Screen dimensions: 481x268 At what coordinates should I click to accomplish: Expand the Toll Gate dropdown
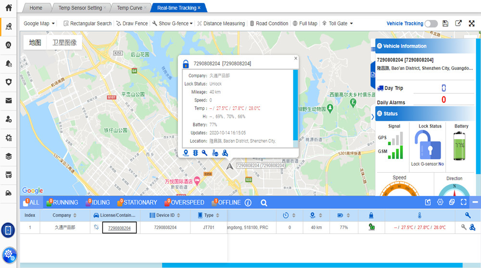point(338,23)
